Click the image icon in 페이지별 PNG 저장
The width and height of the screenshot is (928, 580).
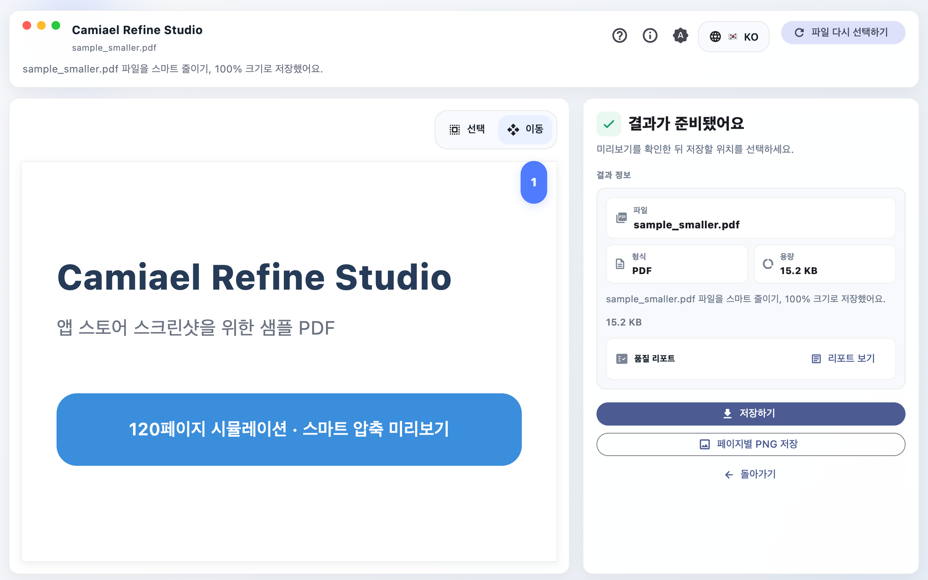(705, 444)
